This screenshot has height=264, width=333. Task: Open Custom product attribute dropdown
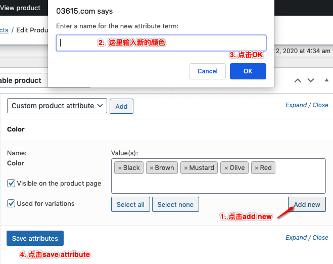tap(57, 106)
